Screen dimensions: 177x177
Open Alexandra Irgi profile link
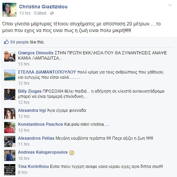(32, 110)
